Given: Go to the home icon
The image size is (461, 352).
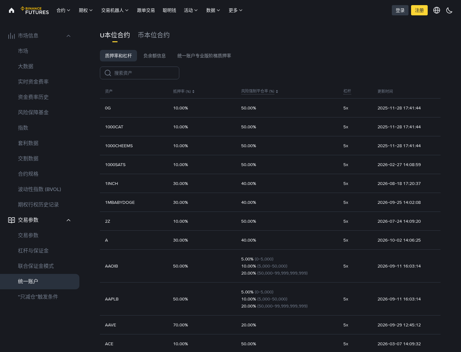Looking at the screenshot, I should coord(12,10).
